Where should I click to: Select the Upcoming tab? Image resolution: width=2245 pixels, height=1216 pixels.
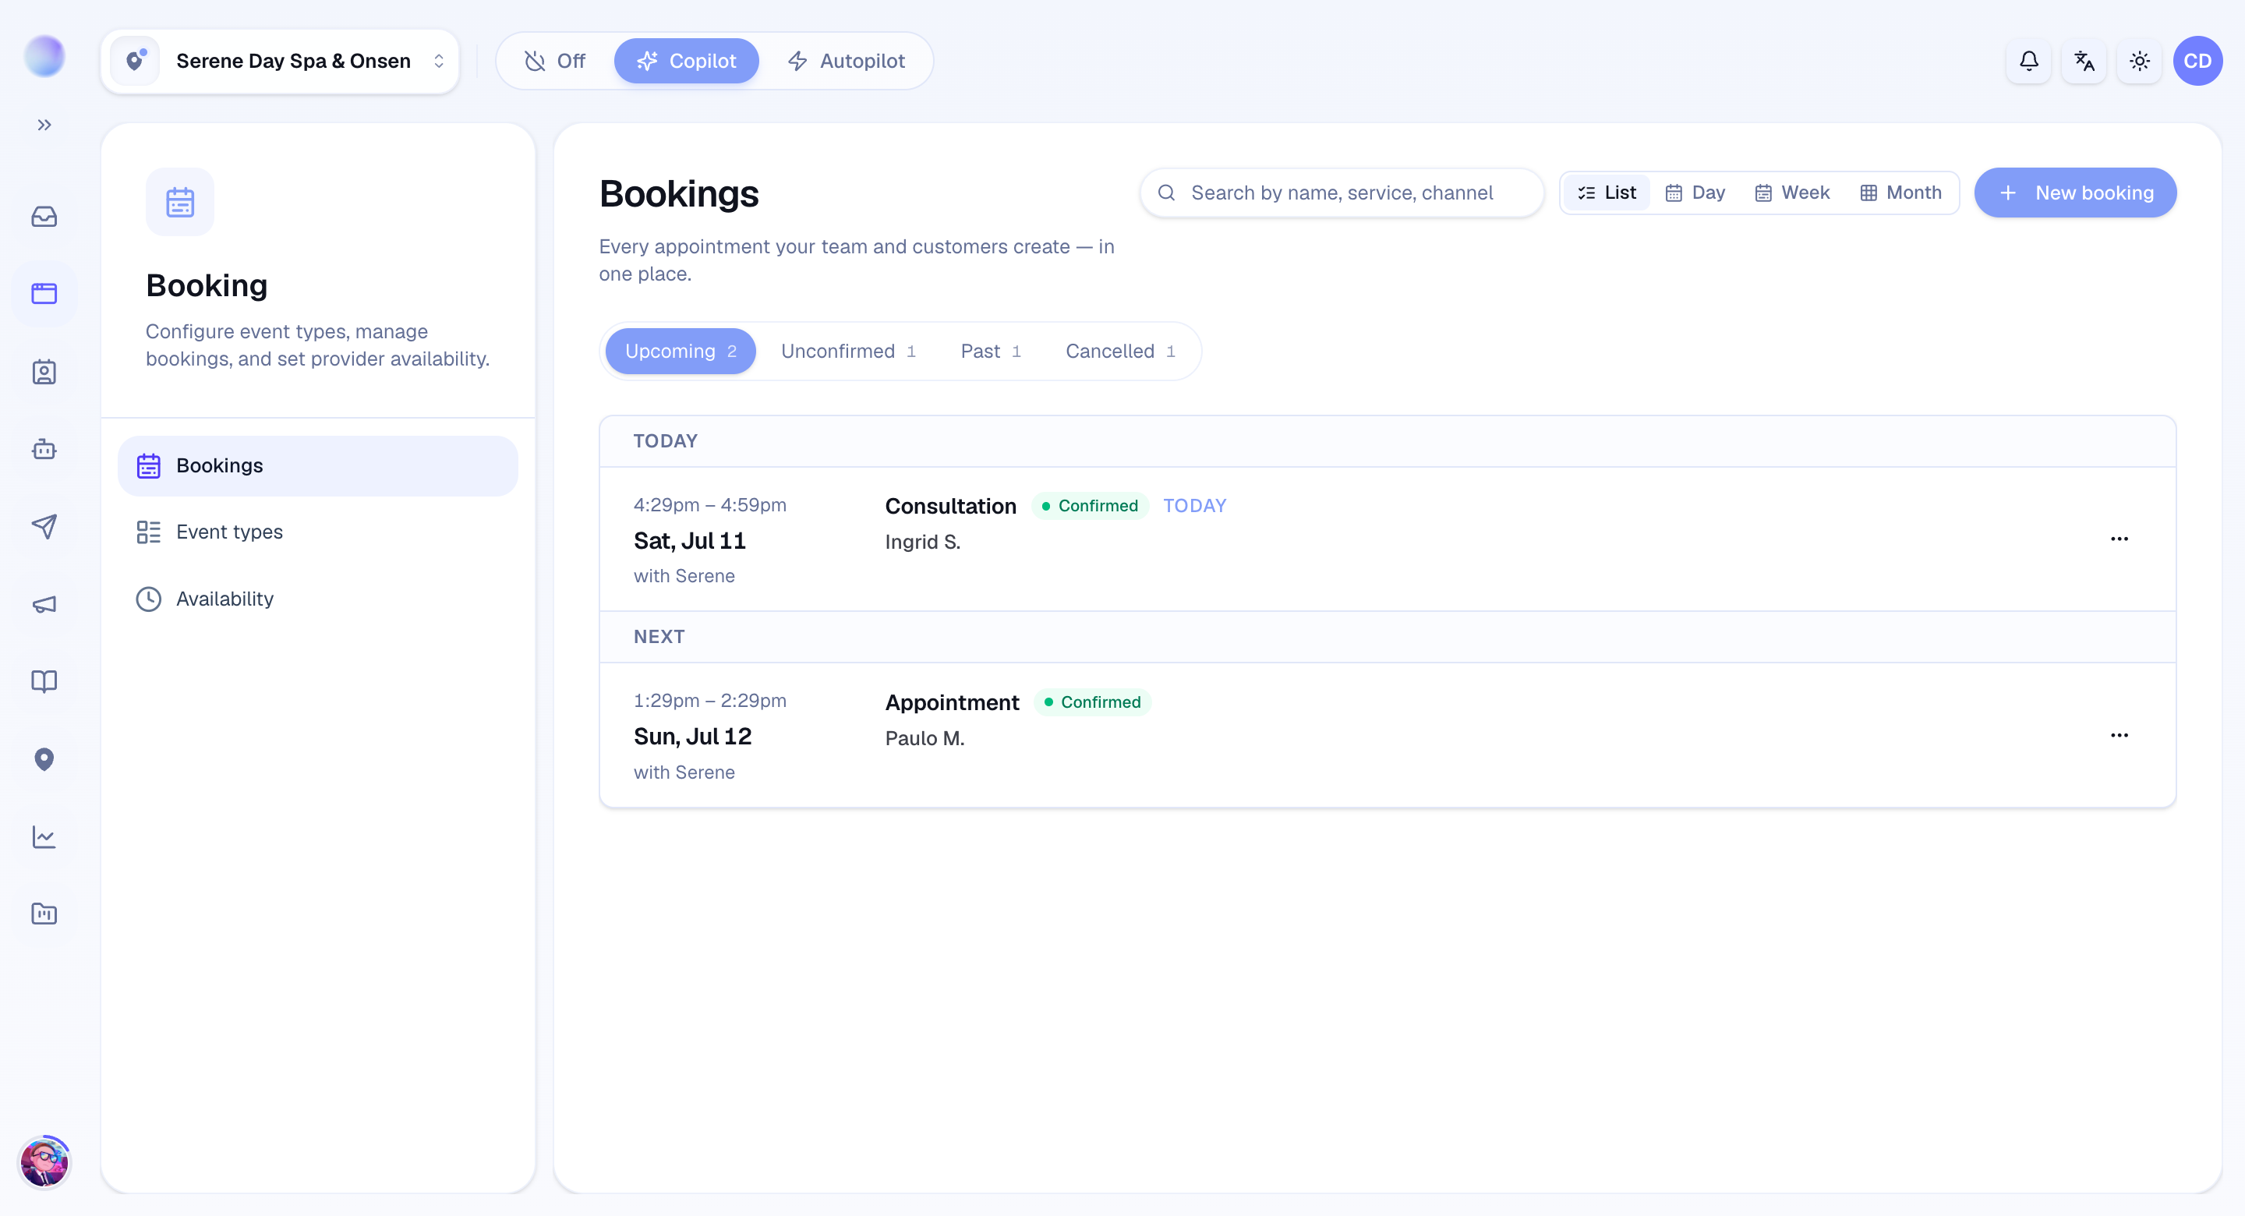681,352
